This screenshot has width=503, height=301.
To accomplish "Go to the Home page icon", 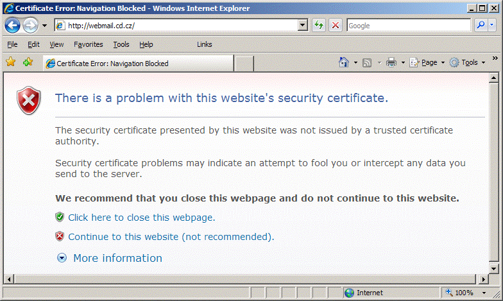I will [x=344, y=62].
